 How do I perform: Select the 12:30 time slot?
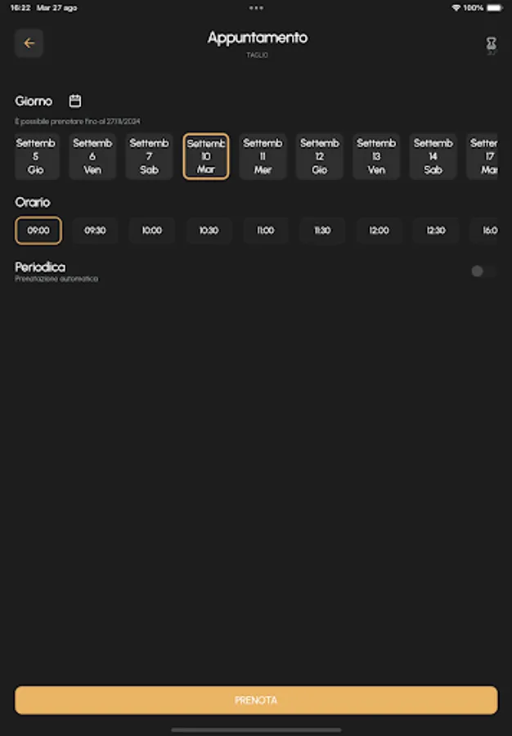pyautogui.click(x=436, y=231)
